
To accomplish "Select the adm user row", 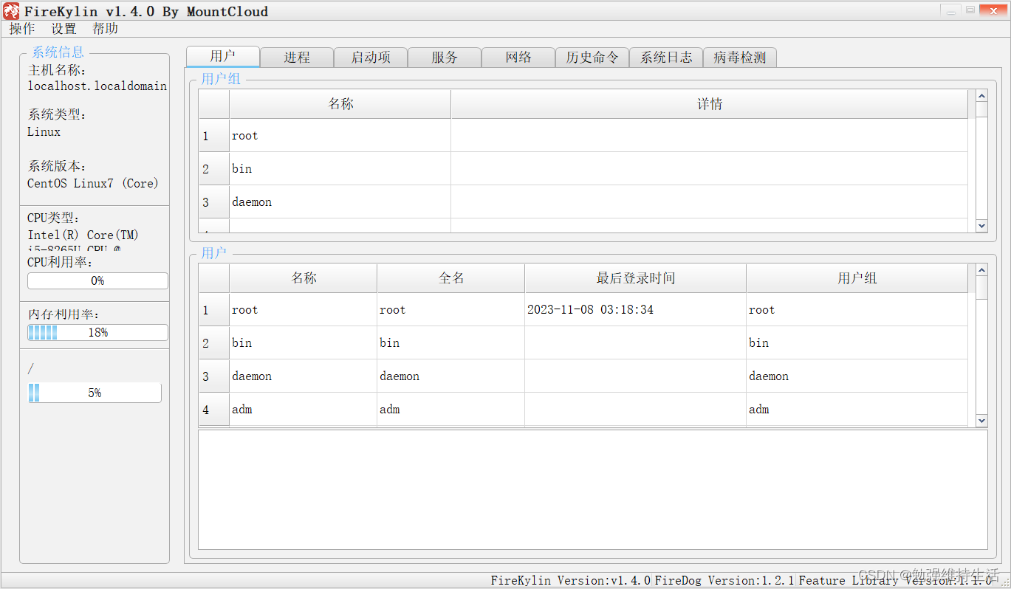I will pyautogui.click(x=303, y=409).
